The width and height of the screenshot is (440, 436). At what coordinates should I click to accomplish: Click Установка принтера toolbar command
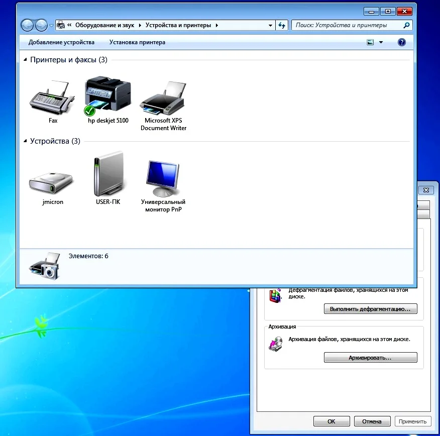[x=137, y=42]
